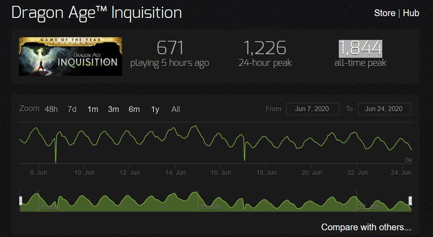This screenshot has height=237, width=433.
Task: Click the Dragon Age Inquisition game thumbnail
Action: [x=70, y=56]
